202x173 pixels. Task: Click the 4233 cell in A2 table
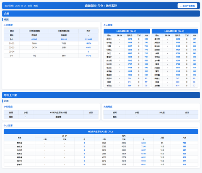tap(124, 147)
